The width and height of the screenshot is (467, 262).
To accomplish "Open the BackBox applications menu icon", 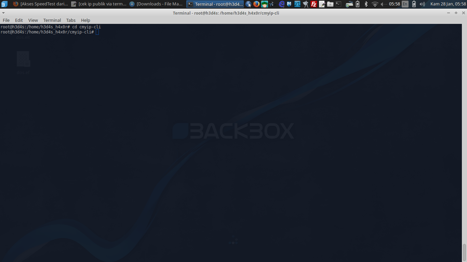I will [x=4, y=4].
